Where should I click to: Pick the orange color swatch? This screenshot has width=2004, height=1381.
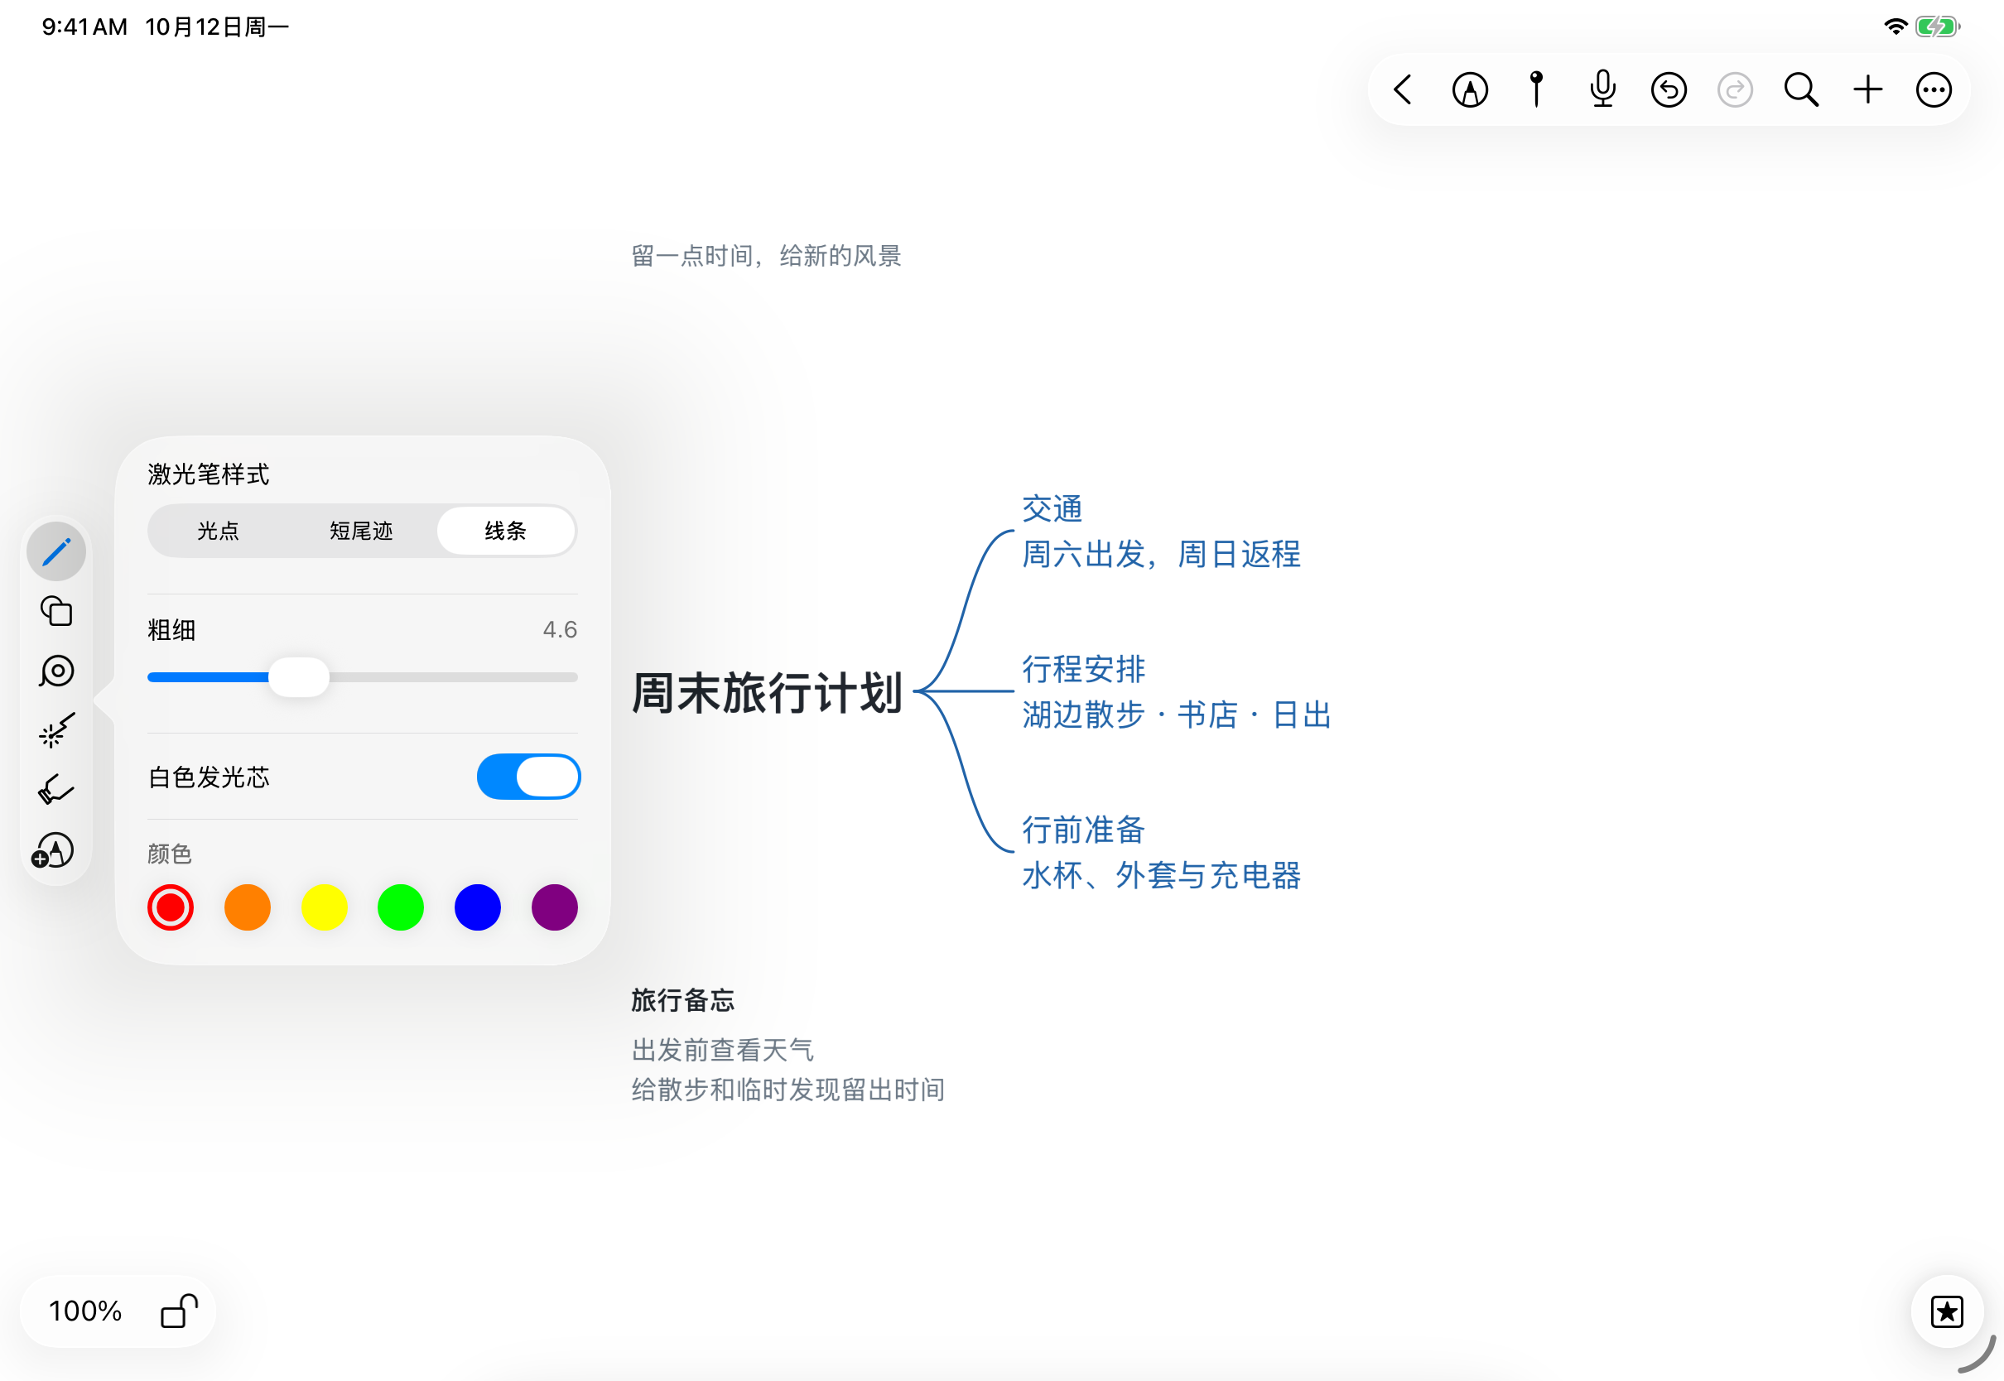(248, 907)
